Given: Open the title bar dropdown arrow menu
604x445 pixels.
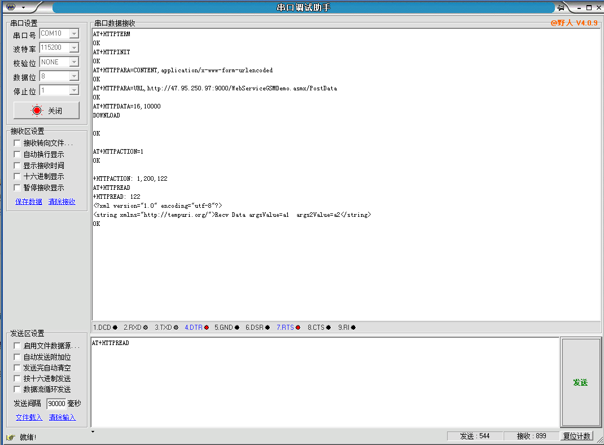Looking at the screenshot, I should [24, 8].
